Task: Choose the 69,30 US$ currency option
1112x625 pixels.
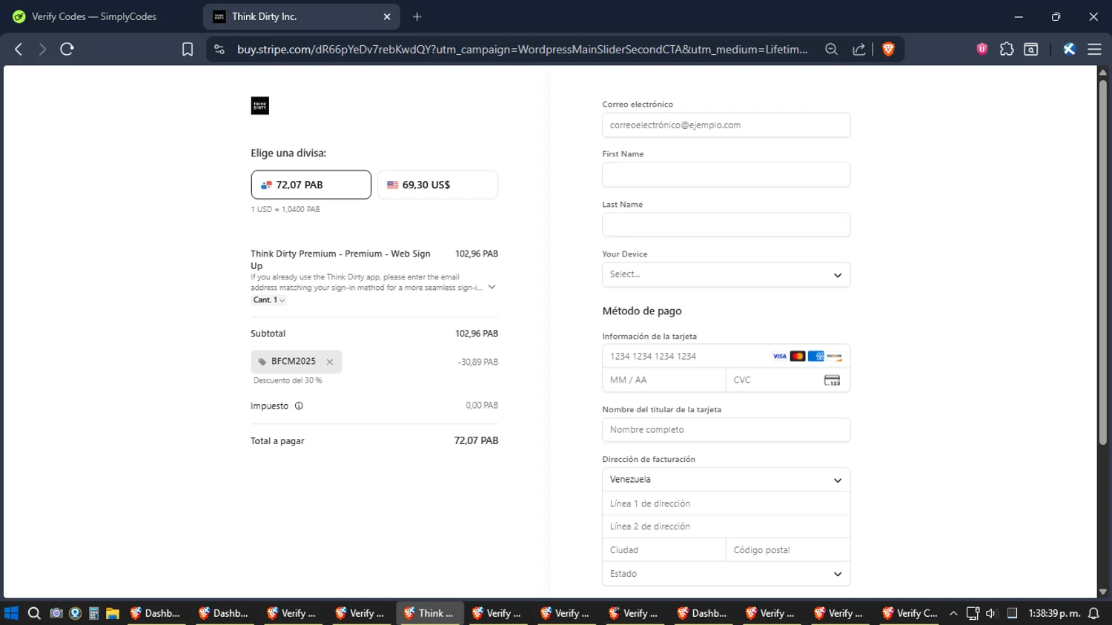Action: tap(437, 185)
